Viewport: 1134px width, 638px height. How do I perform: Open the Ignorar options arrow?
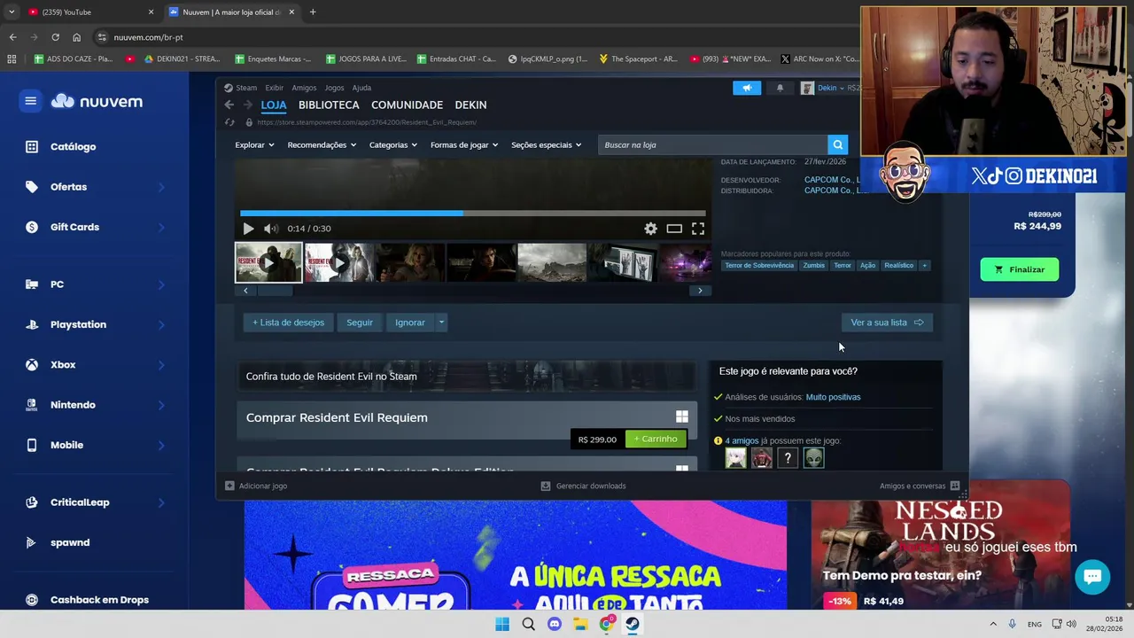441,323
